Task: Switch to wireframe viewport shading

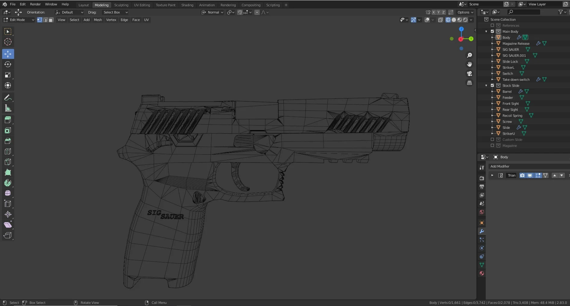Action: 448,20
